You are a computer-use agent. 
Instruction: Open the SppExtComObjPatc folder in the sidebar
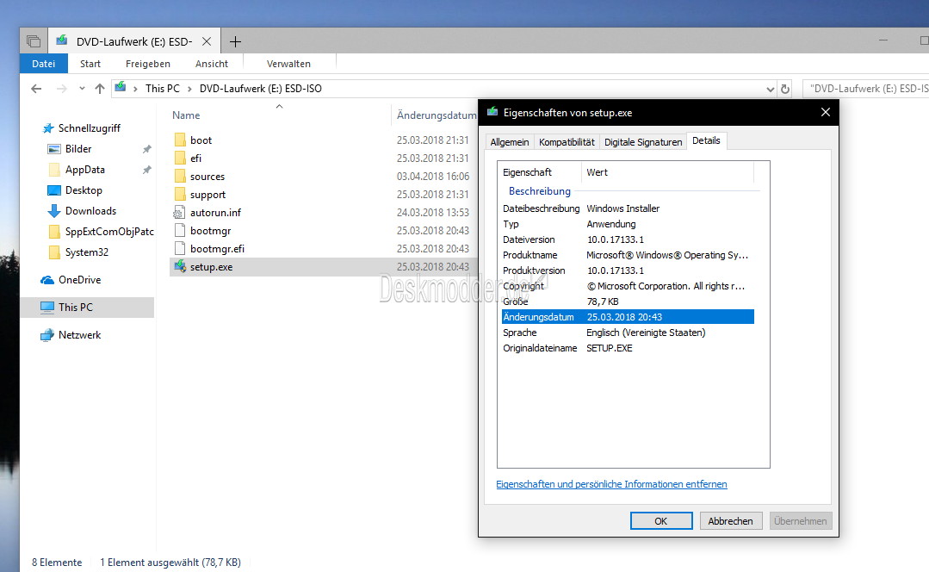coord(109,232)
